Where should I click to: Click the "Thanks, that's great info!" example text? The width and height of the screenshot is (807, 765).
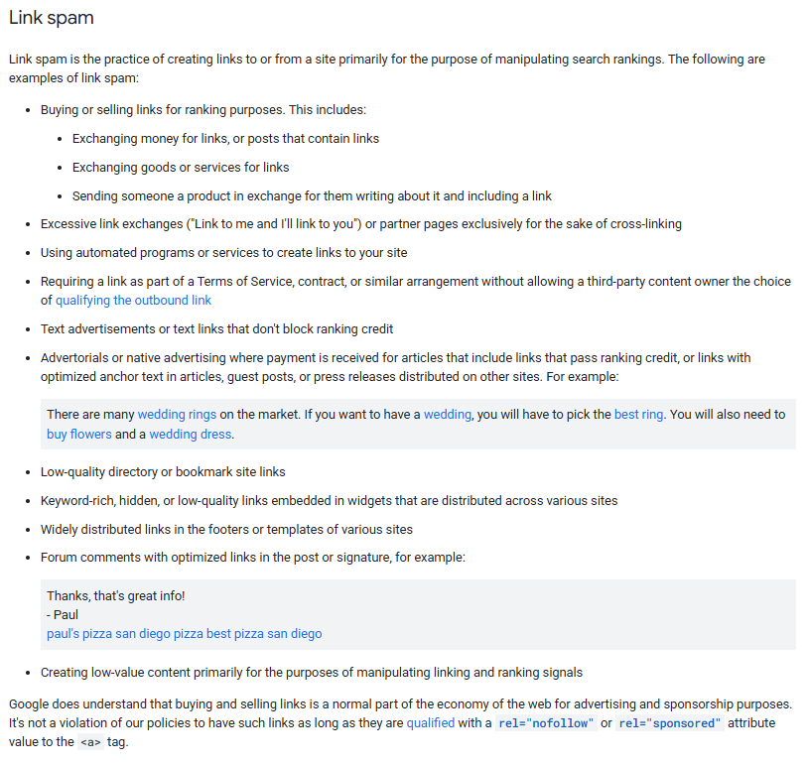point(116,595)
